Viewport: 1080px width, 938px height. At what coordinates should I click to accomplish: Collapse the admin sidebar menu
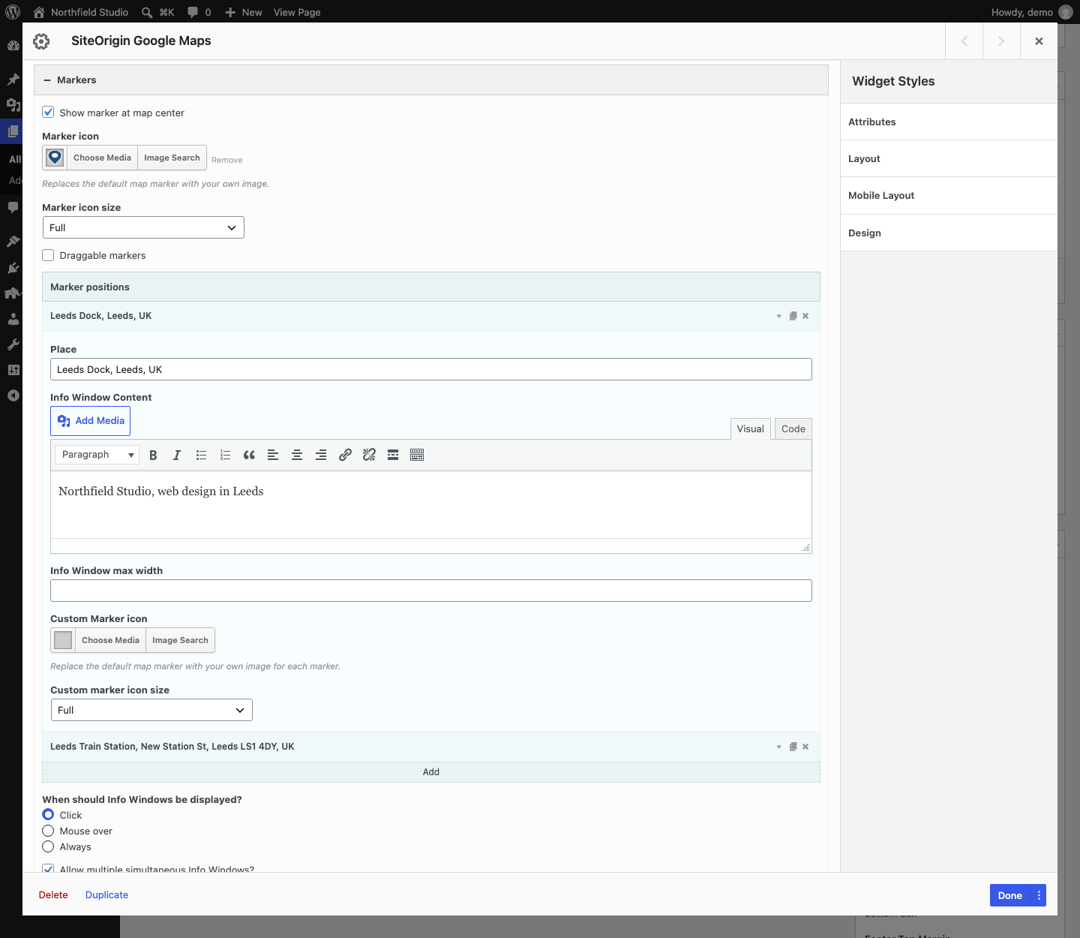coord(13,395)
